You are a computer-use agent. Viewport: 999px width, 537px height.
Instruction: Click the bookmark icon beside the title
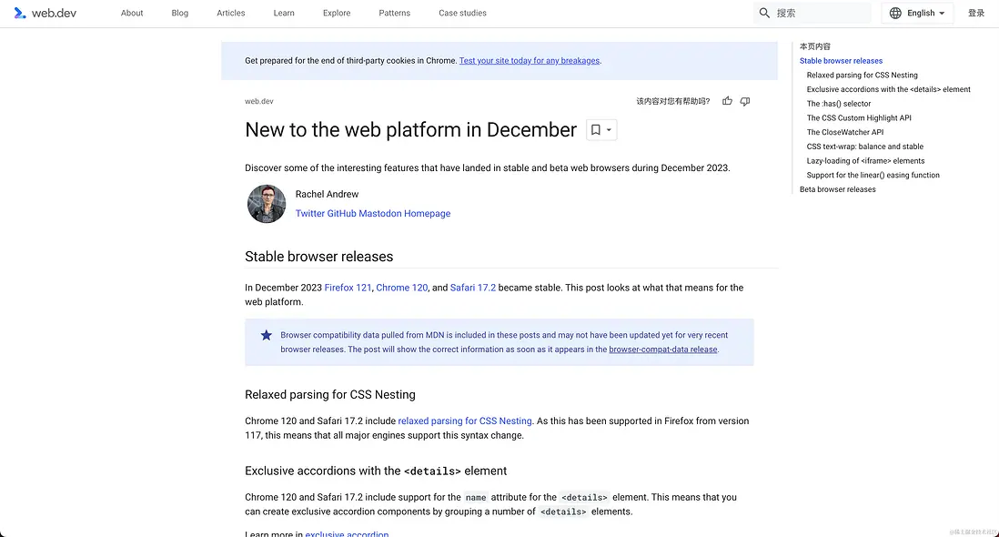tap(595, 130)
